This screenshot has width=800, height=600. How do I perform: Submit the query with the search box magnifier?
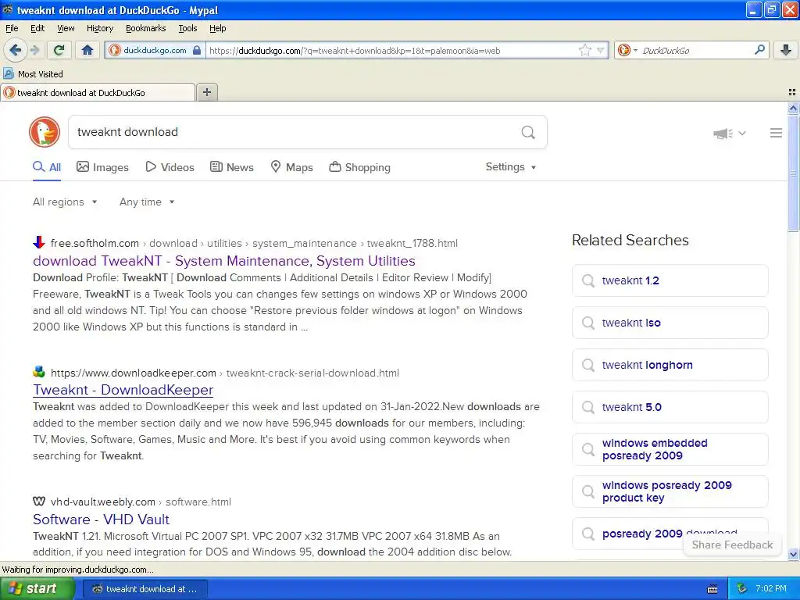(528, 133)
